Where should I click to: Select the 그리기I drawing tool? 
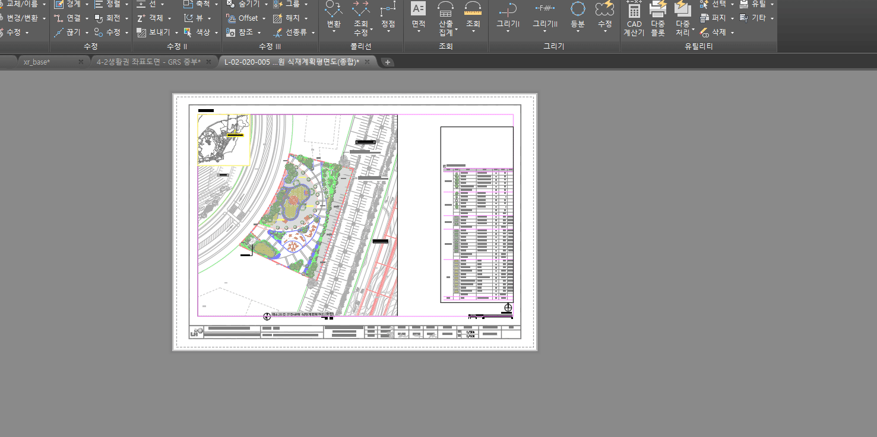(x=508, y=17)
